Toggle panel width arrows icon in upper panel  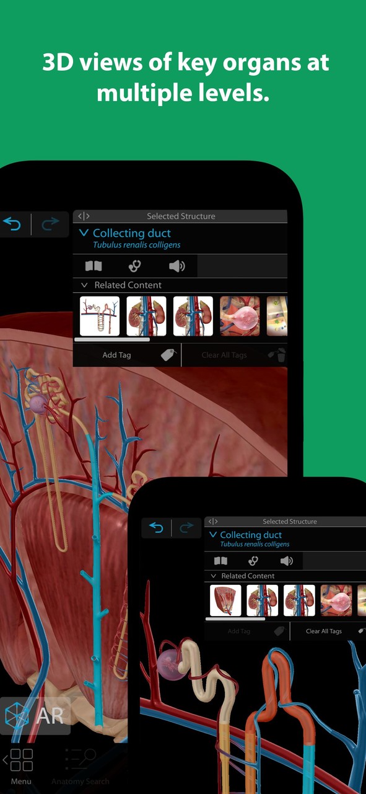pyautogui.click(x=84, y=216)
